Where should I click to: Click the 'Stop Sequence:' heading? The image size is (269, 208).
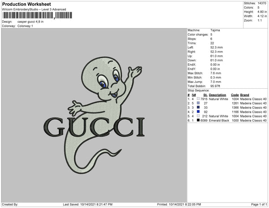198,91
